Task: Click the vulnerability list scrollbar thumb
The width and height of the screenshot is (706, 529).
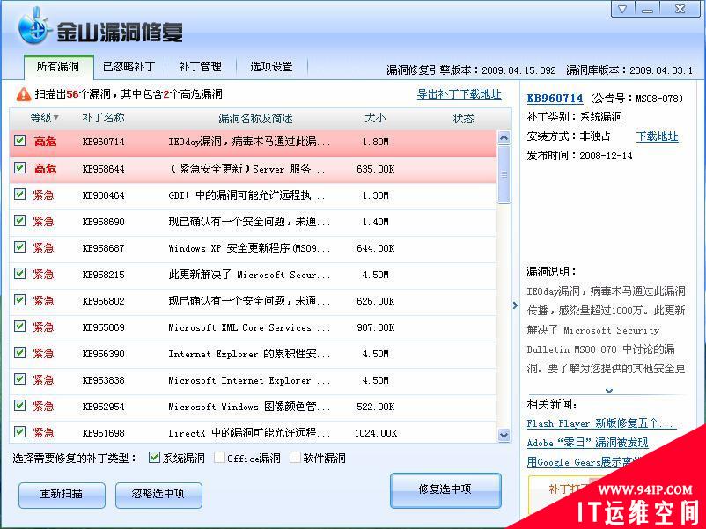Action: pyautogui.click(x=504, y=174)
